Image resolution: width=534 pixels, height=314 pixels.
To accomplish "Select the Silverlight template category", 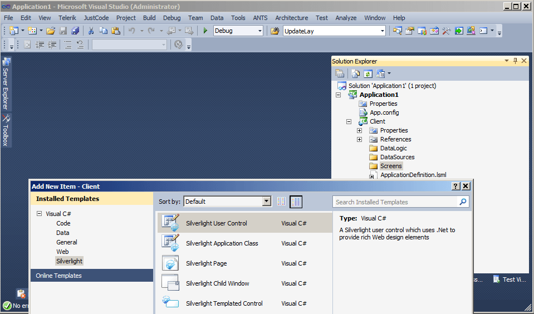I will (69, 261).
